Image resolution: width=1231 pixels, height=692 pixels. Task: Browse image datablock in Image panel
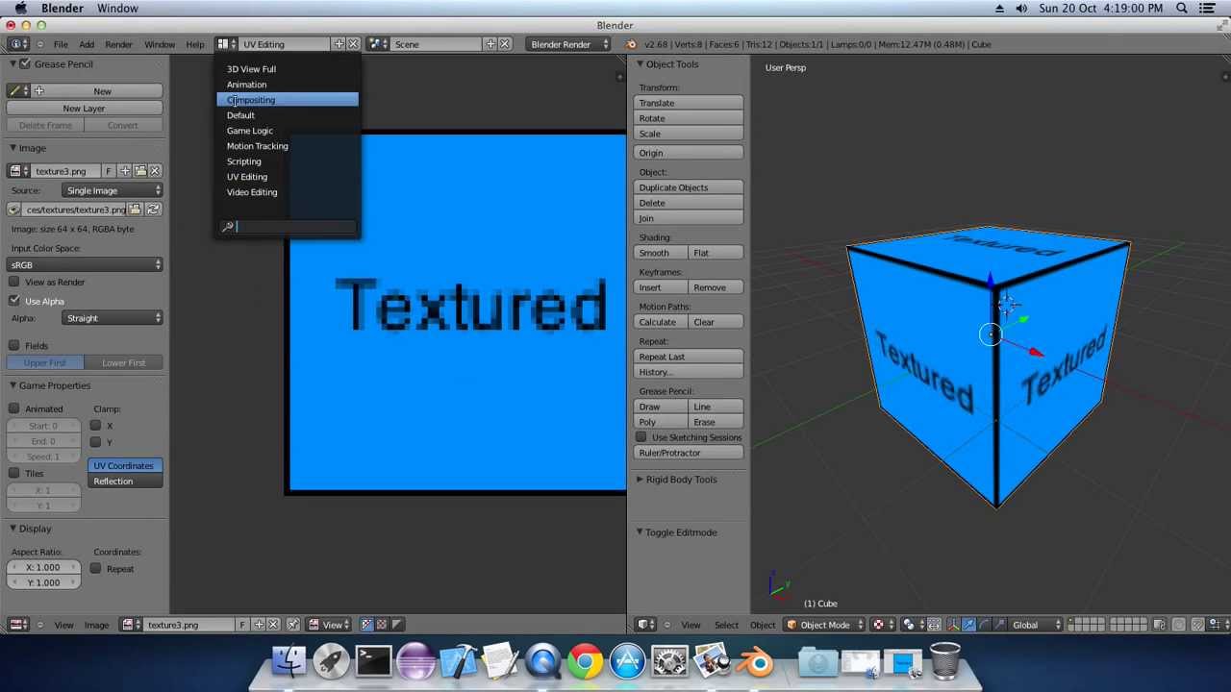(17, 171)
